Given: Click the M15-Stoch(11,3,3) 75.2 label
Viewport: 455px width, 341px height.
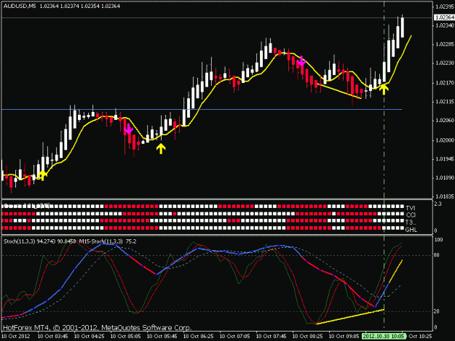Looking at the screenshot, I should [108, 241].
